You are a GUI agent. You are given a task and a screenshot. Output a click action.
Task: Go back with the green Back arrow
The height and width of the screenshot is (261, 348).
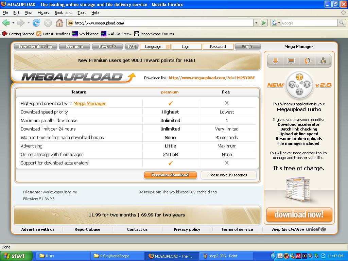pos(6,23)
